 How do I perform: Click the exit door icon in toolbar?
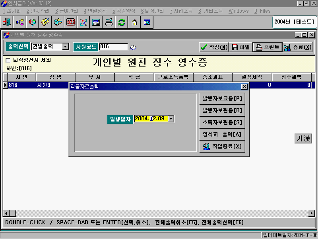[7, 22]
